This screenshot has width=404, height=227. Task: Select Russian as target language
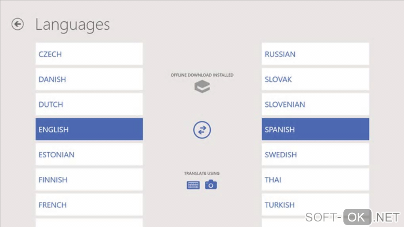pos(315,54)
